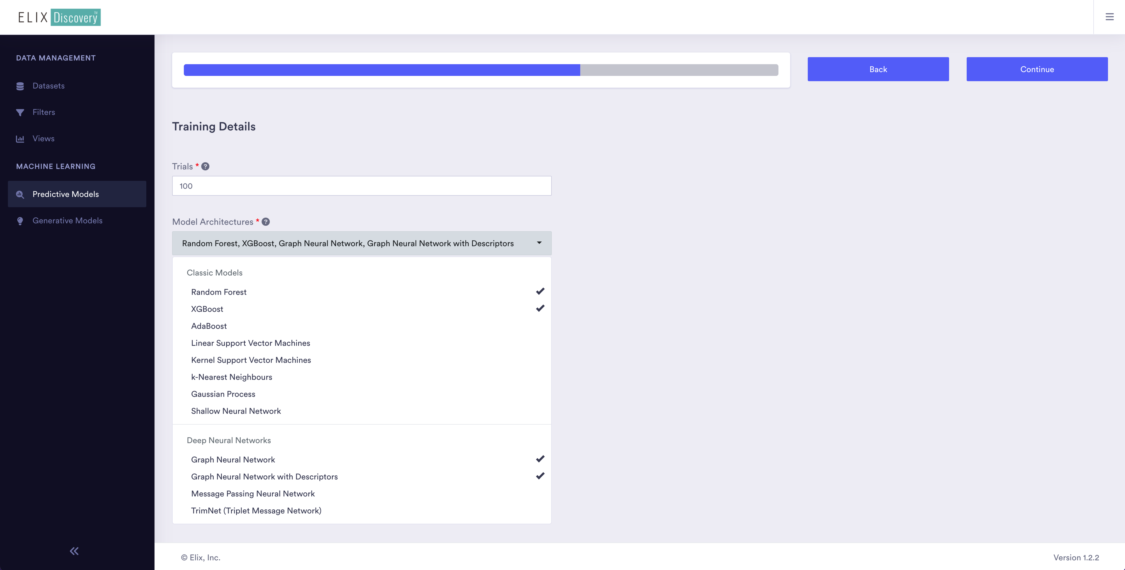Click the Trials help question mark
The height and width of the screenshot is (570, 1125).
(x=205, y=166)
